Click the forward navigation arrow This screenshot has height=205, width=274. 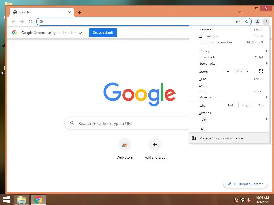click(22, 22)
